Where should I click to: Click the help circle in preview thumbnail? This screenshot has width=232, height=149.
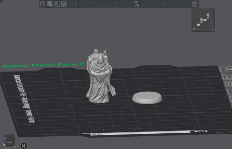pos(212,29)
